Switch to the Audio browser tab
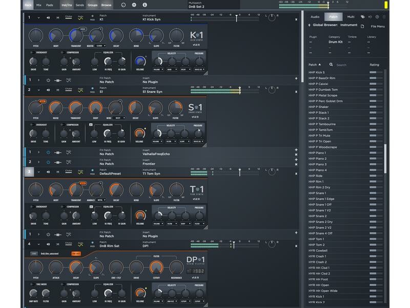410x308 pixels. pyautogui.click(x=315, y=17)
